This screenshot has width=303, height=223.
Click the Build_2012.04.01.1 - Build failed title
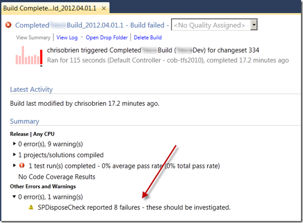(115, 25)
